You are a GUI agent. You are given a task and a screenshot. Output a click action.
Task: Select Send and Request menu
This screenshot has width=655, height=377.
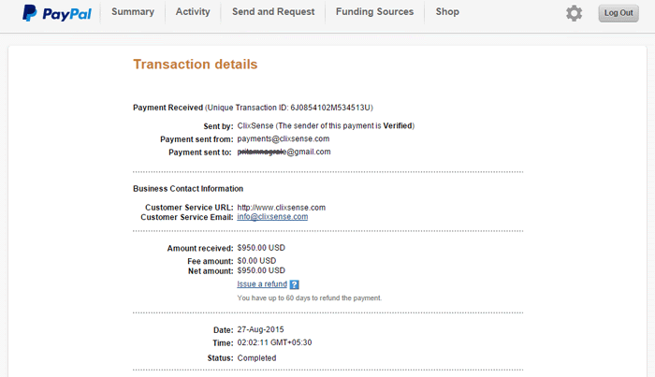tap(273, 11)
